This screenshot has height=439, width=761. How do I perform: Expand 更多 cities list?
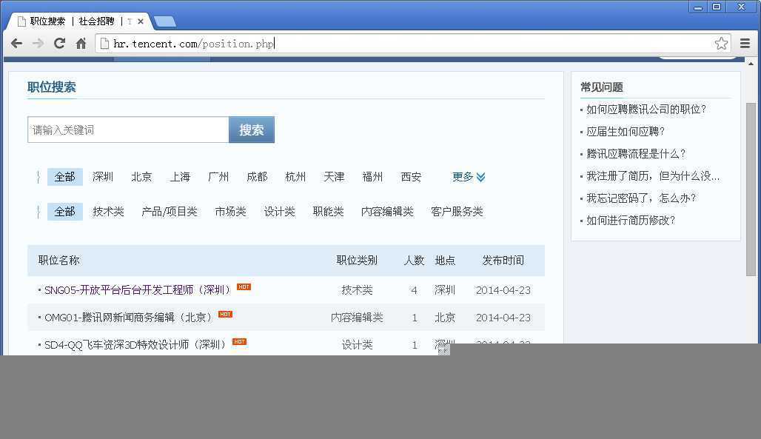469,177
